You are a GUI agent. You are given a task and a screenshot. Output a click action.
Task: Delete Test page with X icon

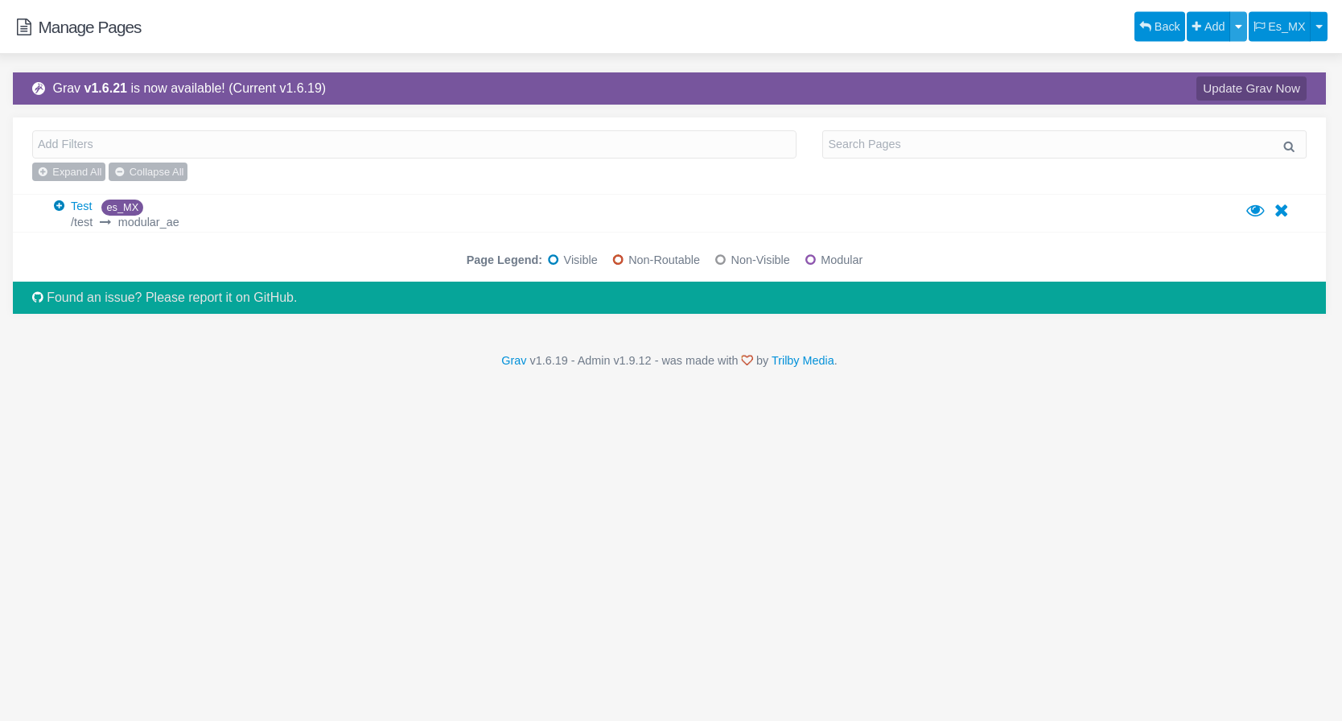[x=1282, y=211]
